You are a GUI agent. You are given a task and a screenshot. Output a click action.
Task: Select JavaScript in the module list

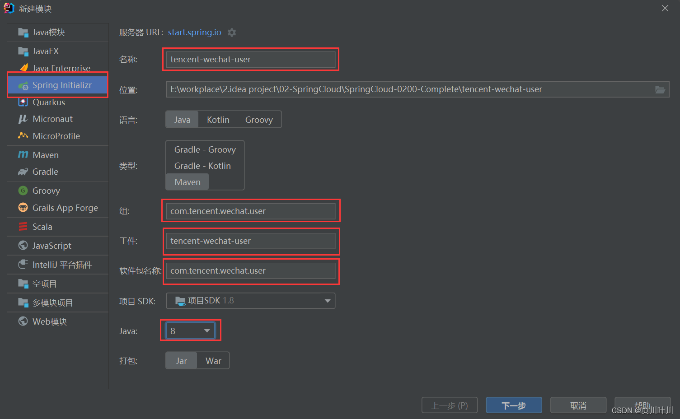(58, 246)
